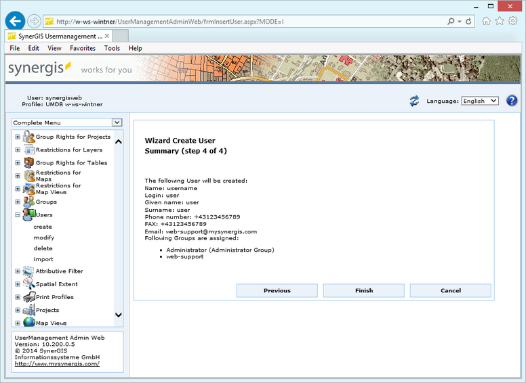Open the File menu
The width and height of the screenshot is (526, 383).
pos(15,48)
